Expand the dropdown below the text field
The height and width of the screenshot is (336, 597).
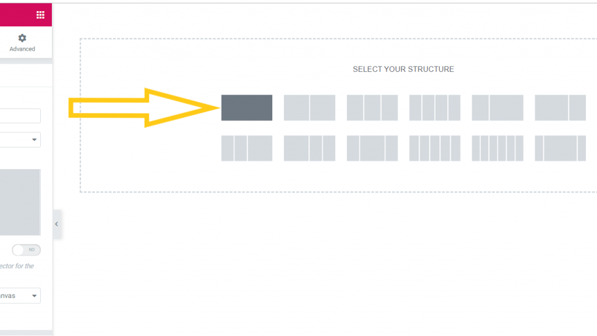(x=20, y=139)
